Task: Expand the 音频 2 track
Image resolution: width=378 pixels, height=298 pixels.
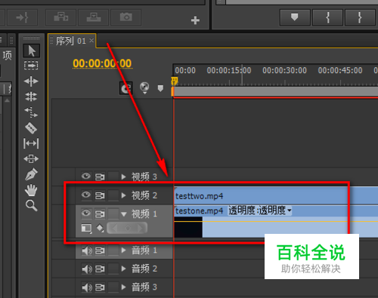Action: 124,269
